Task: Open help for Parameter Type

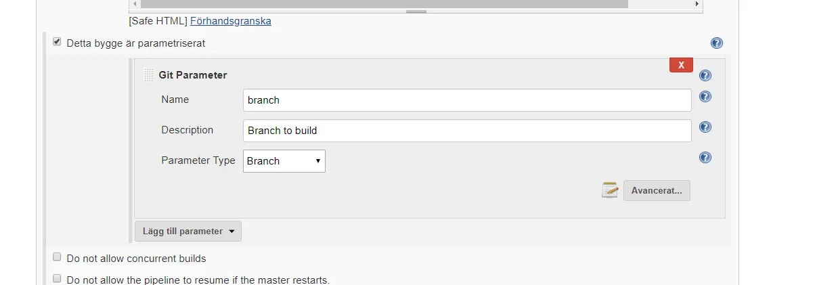Action: click(705, 158)
